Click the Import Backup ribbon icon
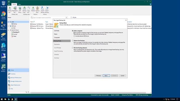 pos(42,10)
